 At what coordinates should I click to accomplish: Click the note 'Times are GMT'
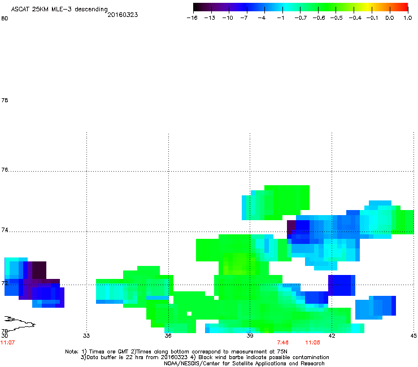(x=109, y=352)
